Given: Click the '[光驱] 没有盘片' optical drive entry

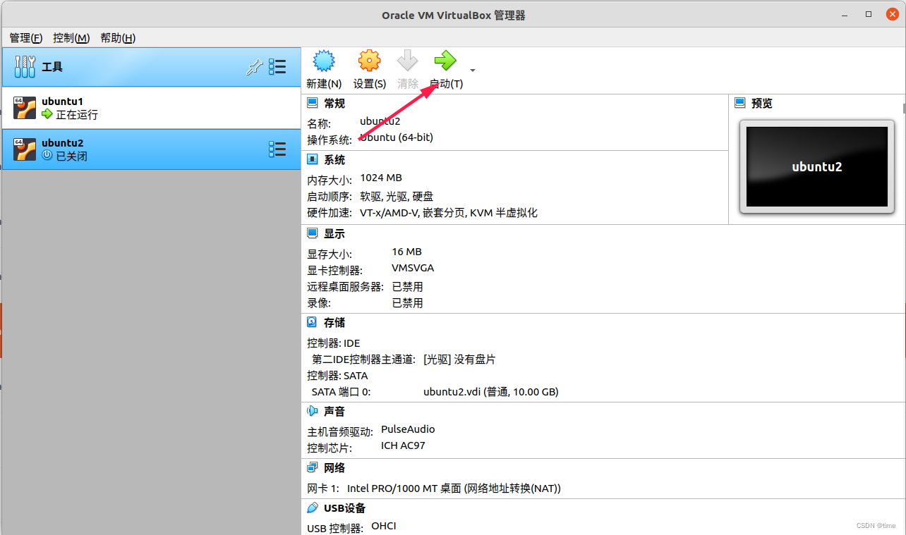Looking at the screenshot, I should pos(459,359).
